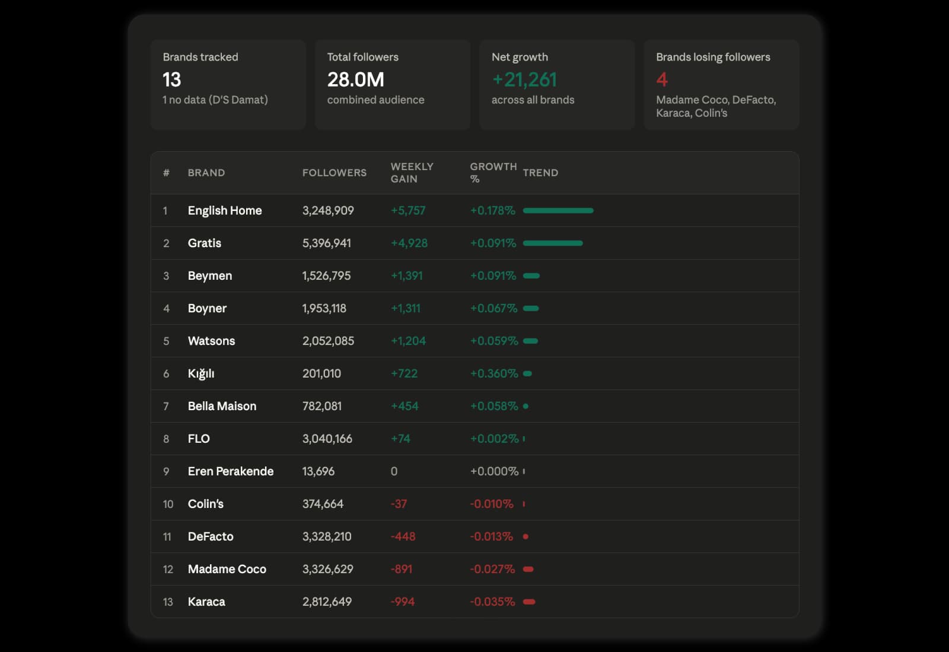Click Karaca's red trend bar
The width and height of the screenshot is (949, 652).
(x=529, y=602)
